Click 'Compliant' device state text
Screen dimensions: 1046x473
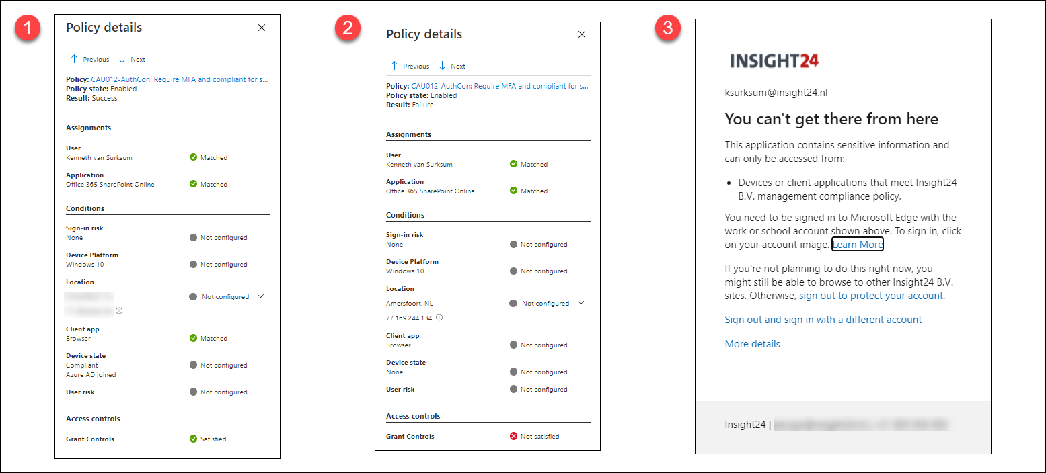[81, 365]
